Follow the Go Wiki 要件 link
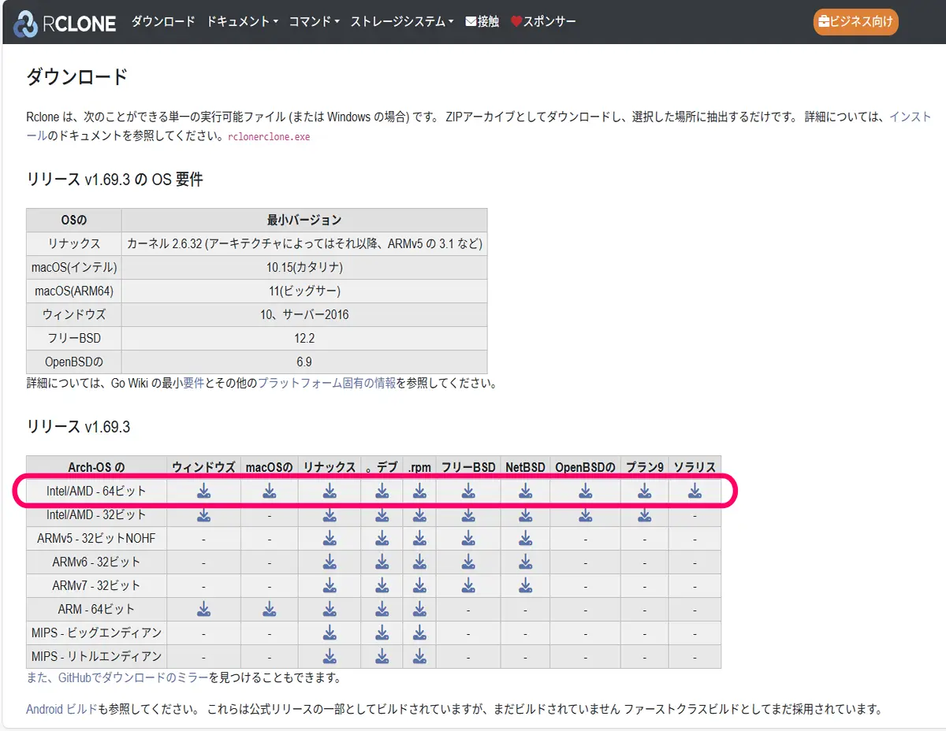946x731 pixels. (193, 384)
